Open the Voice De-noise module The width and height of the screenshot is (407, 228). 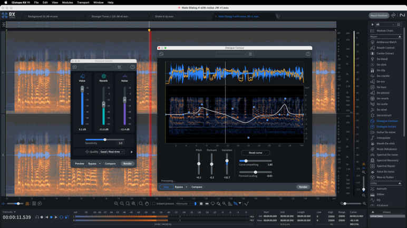point(385,172)
